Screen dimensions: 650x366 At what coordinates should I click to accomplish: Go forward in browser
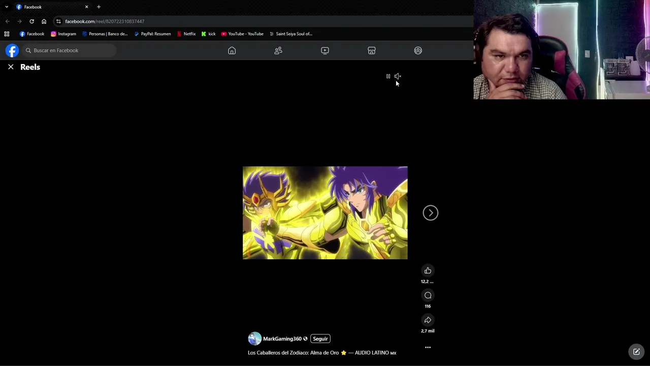click(x=19, y=21)
